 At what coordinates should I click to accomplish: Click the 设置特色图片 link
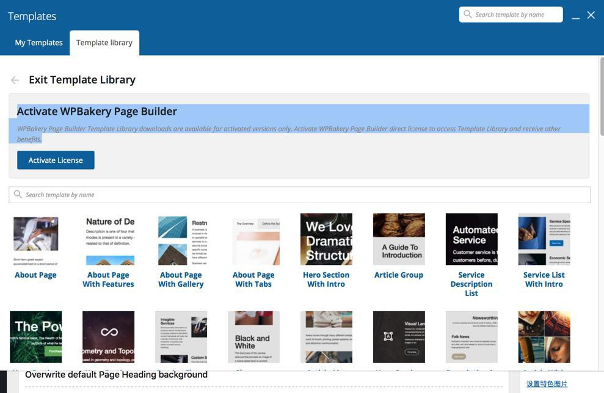tap(547, 384)
